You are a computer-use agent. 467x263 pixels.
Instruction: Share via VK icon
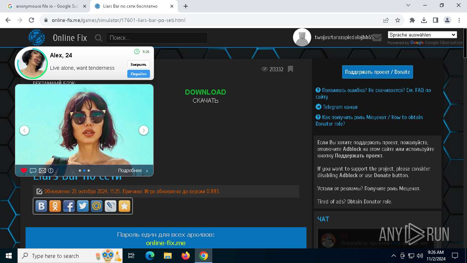pyautogui.click(x=41, y=206)
